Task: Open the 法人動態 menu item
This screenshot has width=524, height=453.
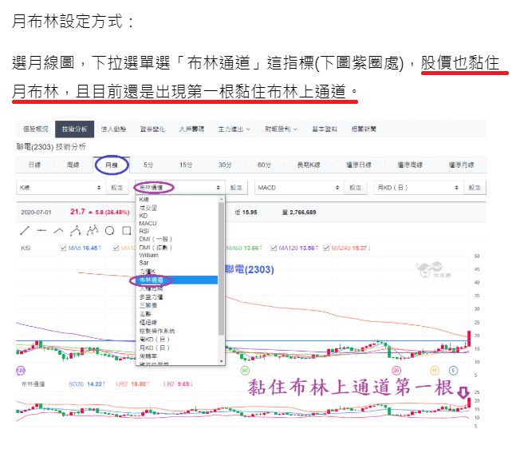Action: 113,129
